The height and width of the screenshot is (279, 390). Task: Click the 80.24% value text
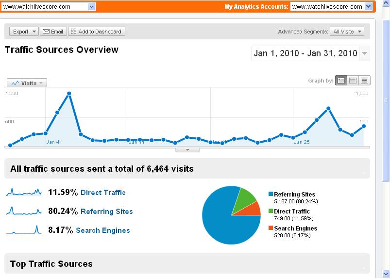tap(63, 211)
